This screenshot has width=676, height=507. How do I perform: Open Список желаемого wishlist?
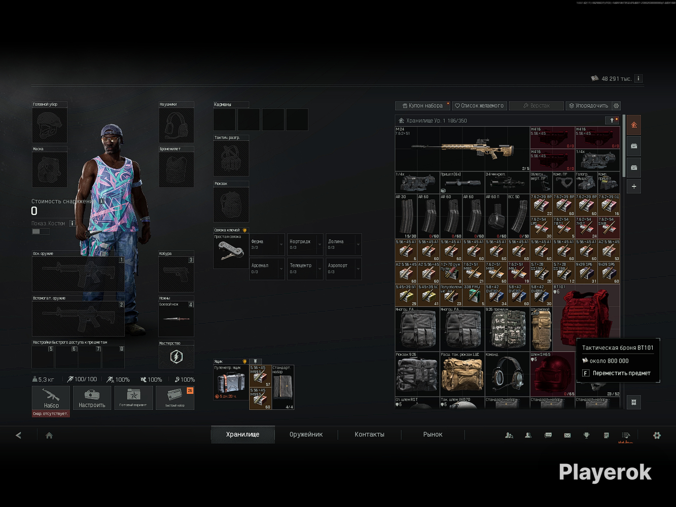480,106
